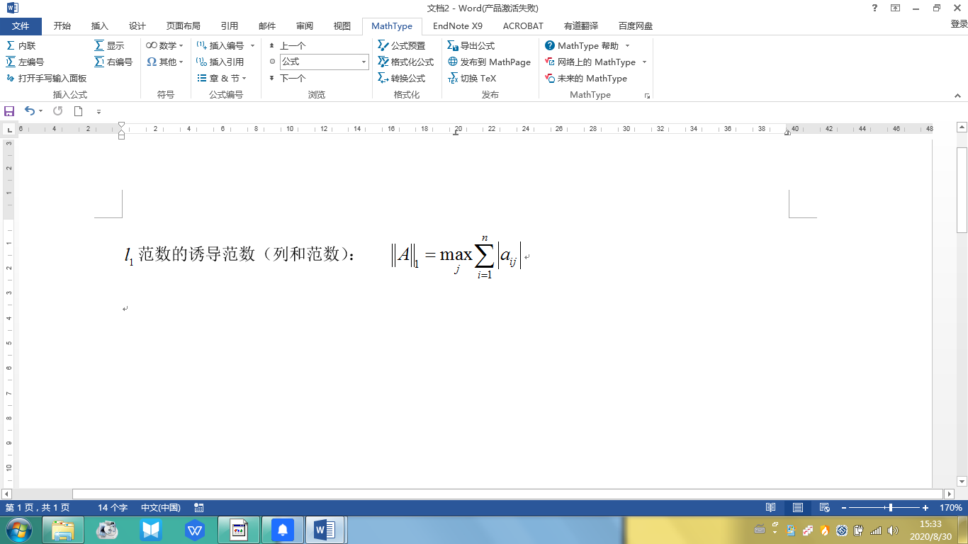Open the Windows Start menu
This screenshot has width=968, height=544.
[18, 530]
